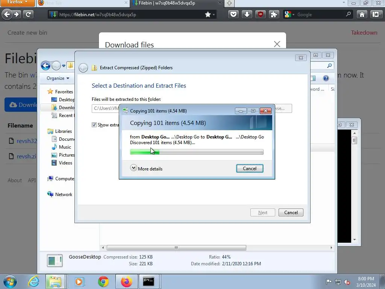This screenshot has height=289, width=385.
Task: Bookmark page with star icon
Action: tap(208, 15)
